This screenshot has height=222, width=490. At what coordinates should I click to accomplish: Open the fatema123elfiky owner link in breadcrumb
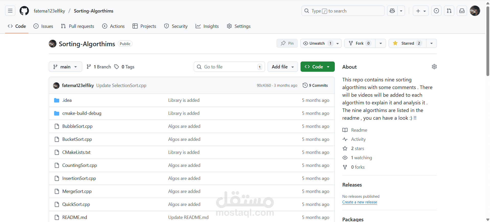click(49, 11)
